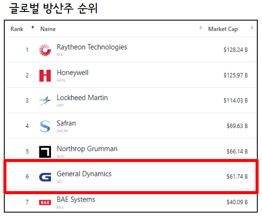
Task: Click the 글로벌 방산주 순위 title
Action: click(54, 9)
